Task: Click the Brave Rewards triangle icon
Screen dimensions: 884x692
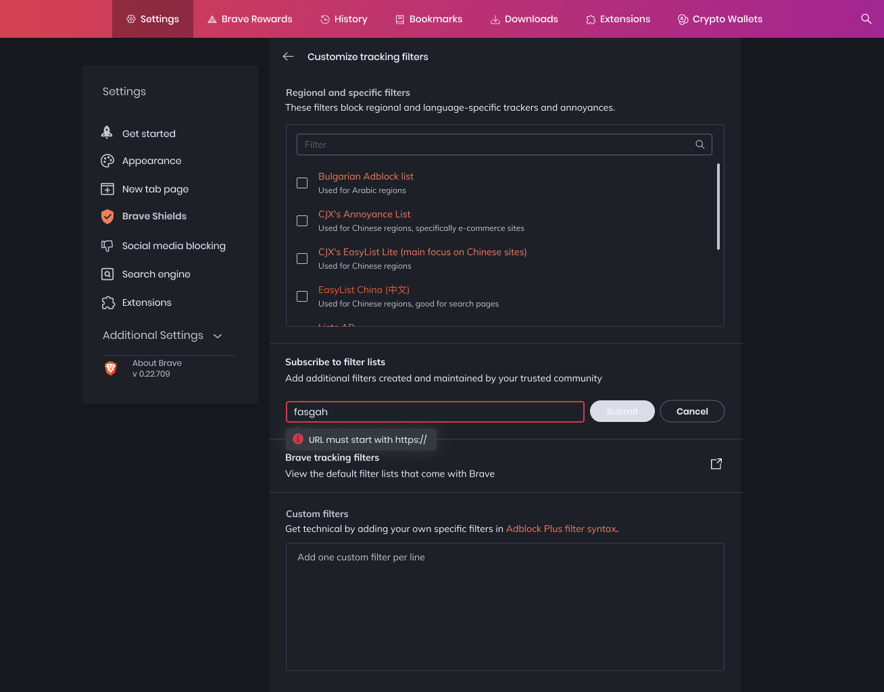Action: [212, 20]
